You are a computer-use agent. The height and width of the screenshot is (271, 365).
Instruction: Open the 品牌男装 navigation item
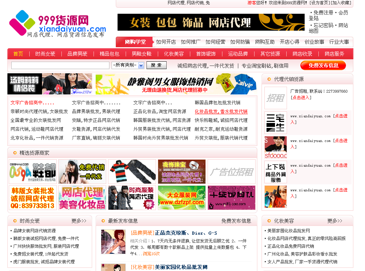pyautogui.click(x=77, y=54)
